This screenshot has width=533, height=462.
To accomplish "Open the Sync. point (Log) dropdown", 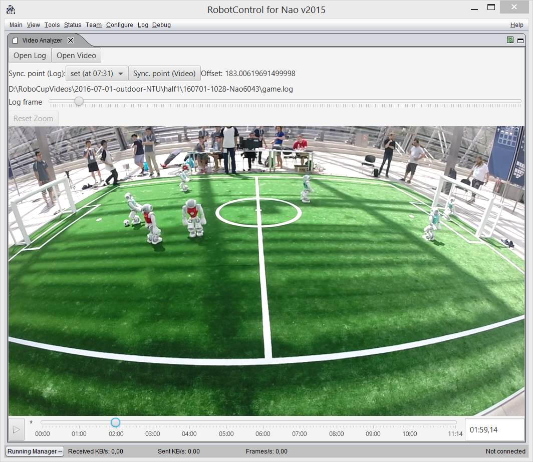I will point(97,74).
